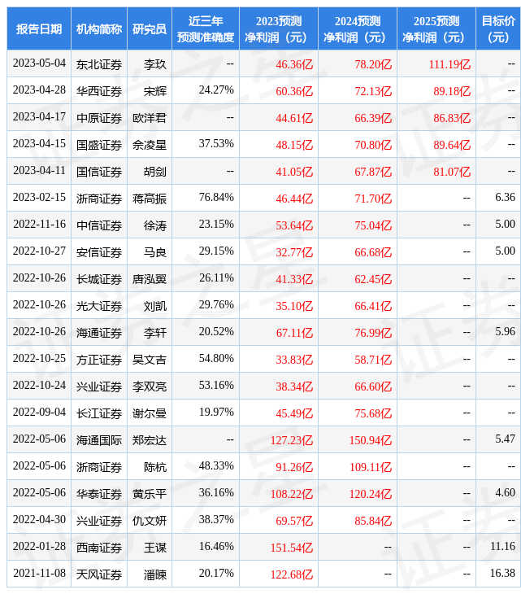Select the date cell 2021-11-08
521x594 pixels.
click(39, 574)
